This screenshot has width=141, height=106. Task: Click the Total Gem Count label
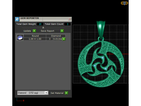[x=54, y=24]
